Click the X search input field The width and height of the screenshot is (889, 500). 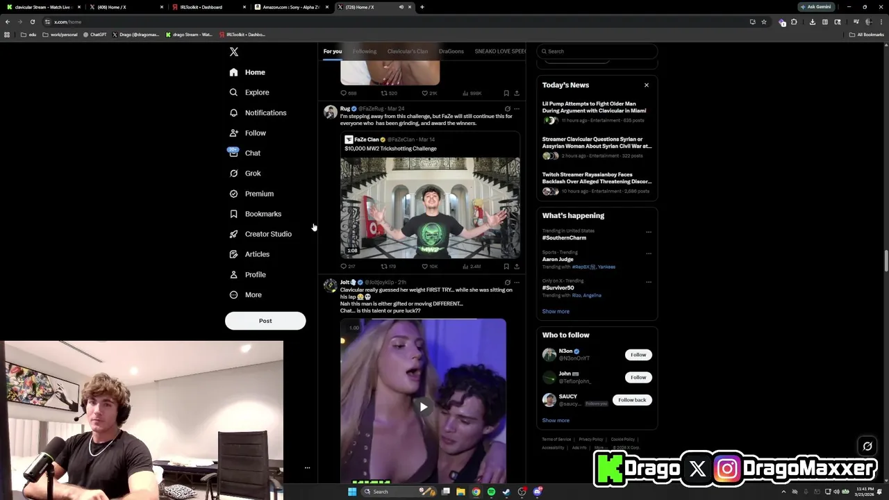(x=597, y=51)
